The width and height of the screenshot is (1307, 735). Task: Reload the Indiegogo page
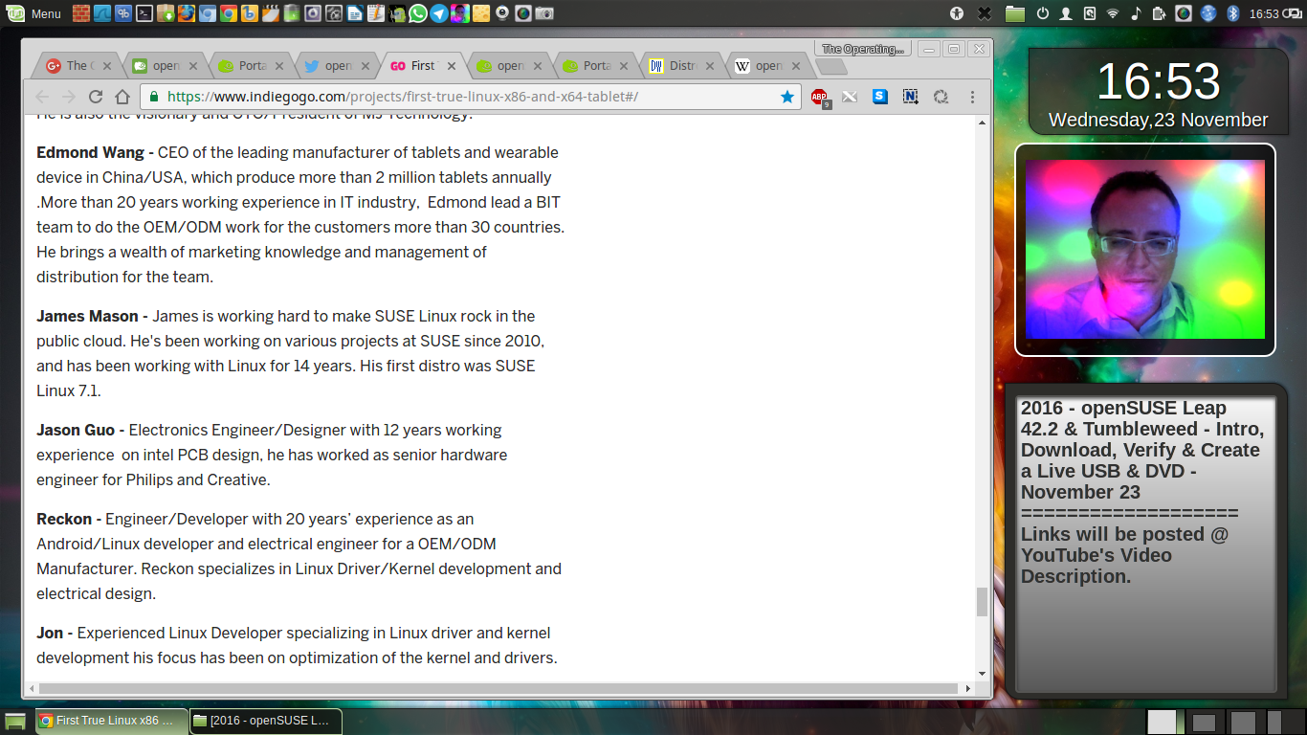[x=96, y=97]
